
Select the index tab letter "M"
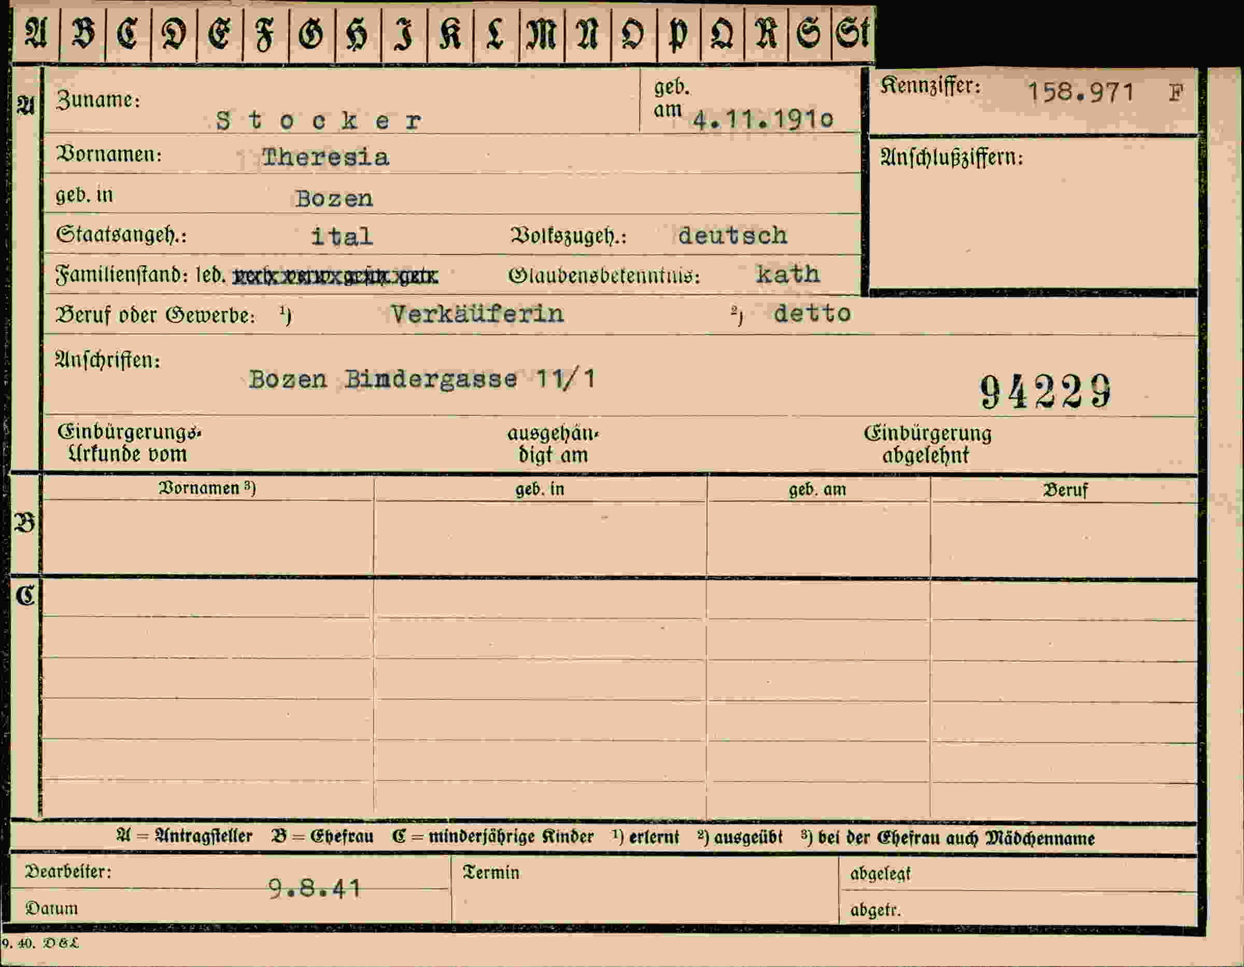point(542,34)
